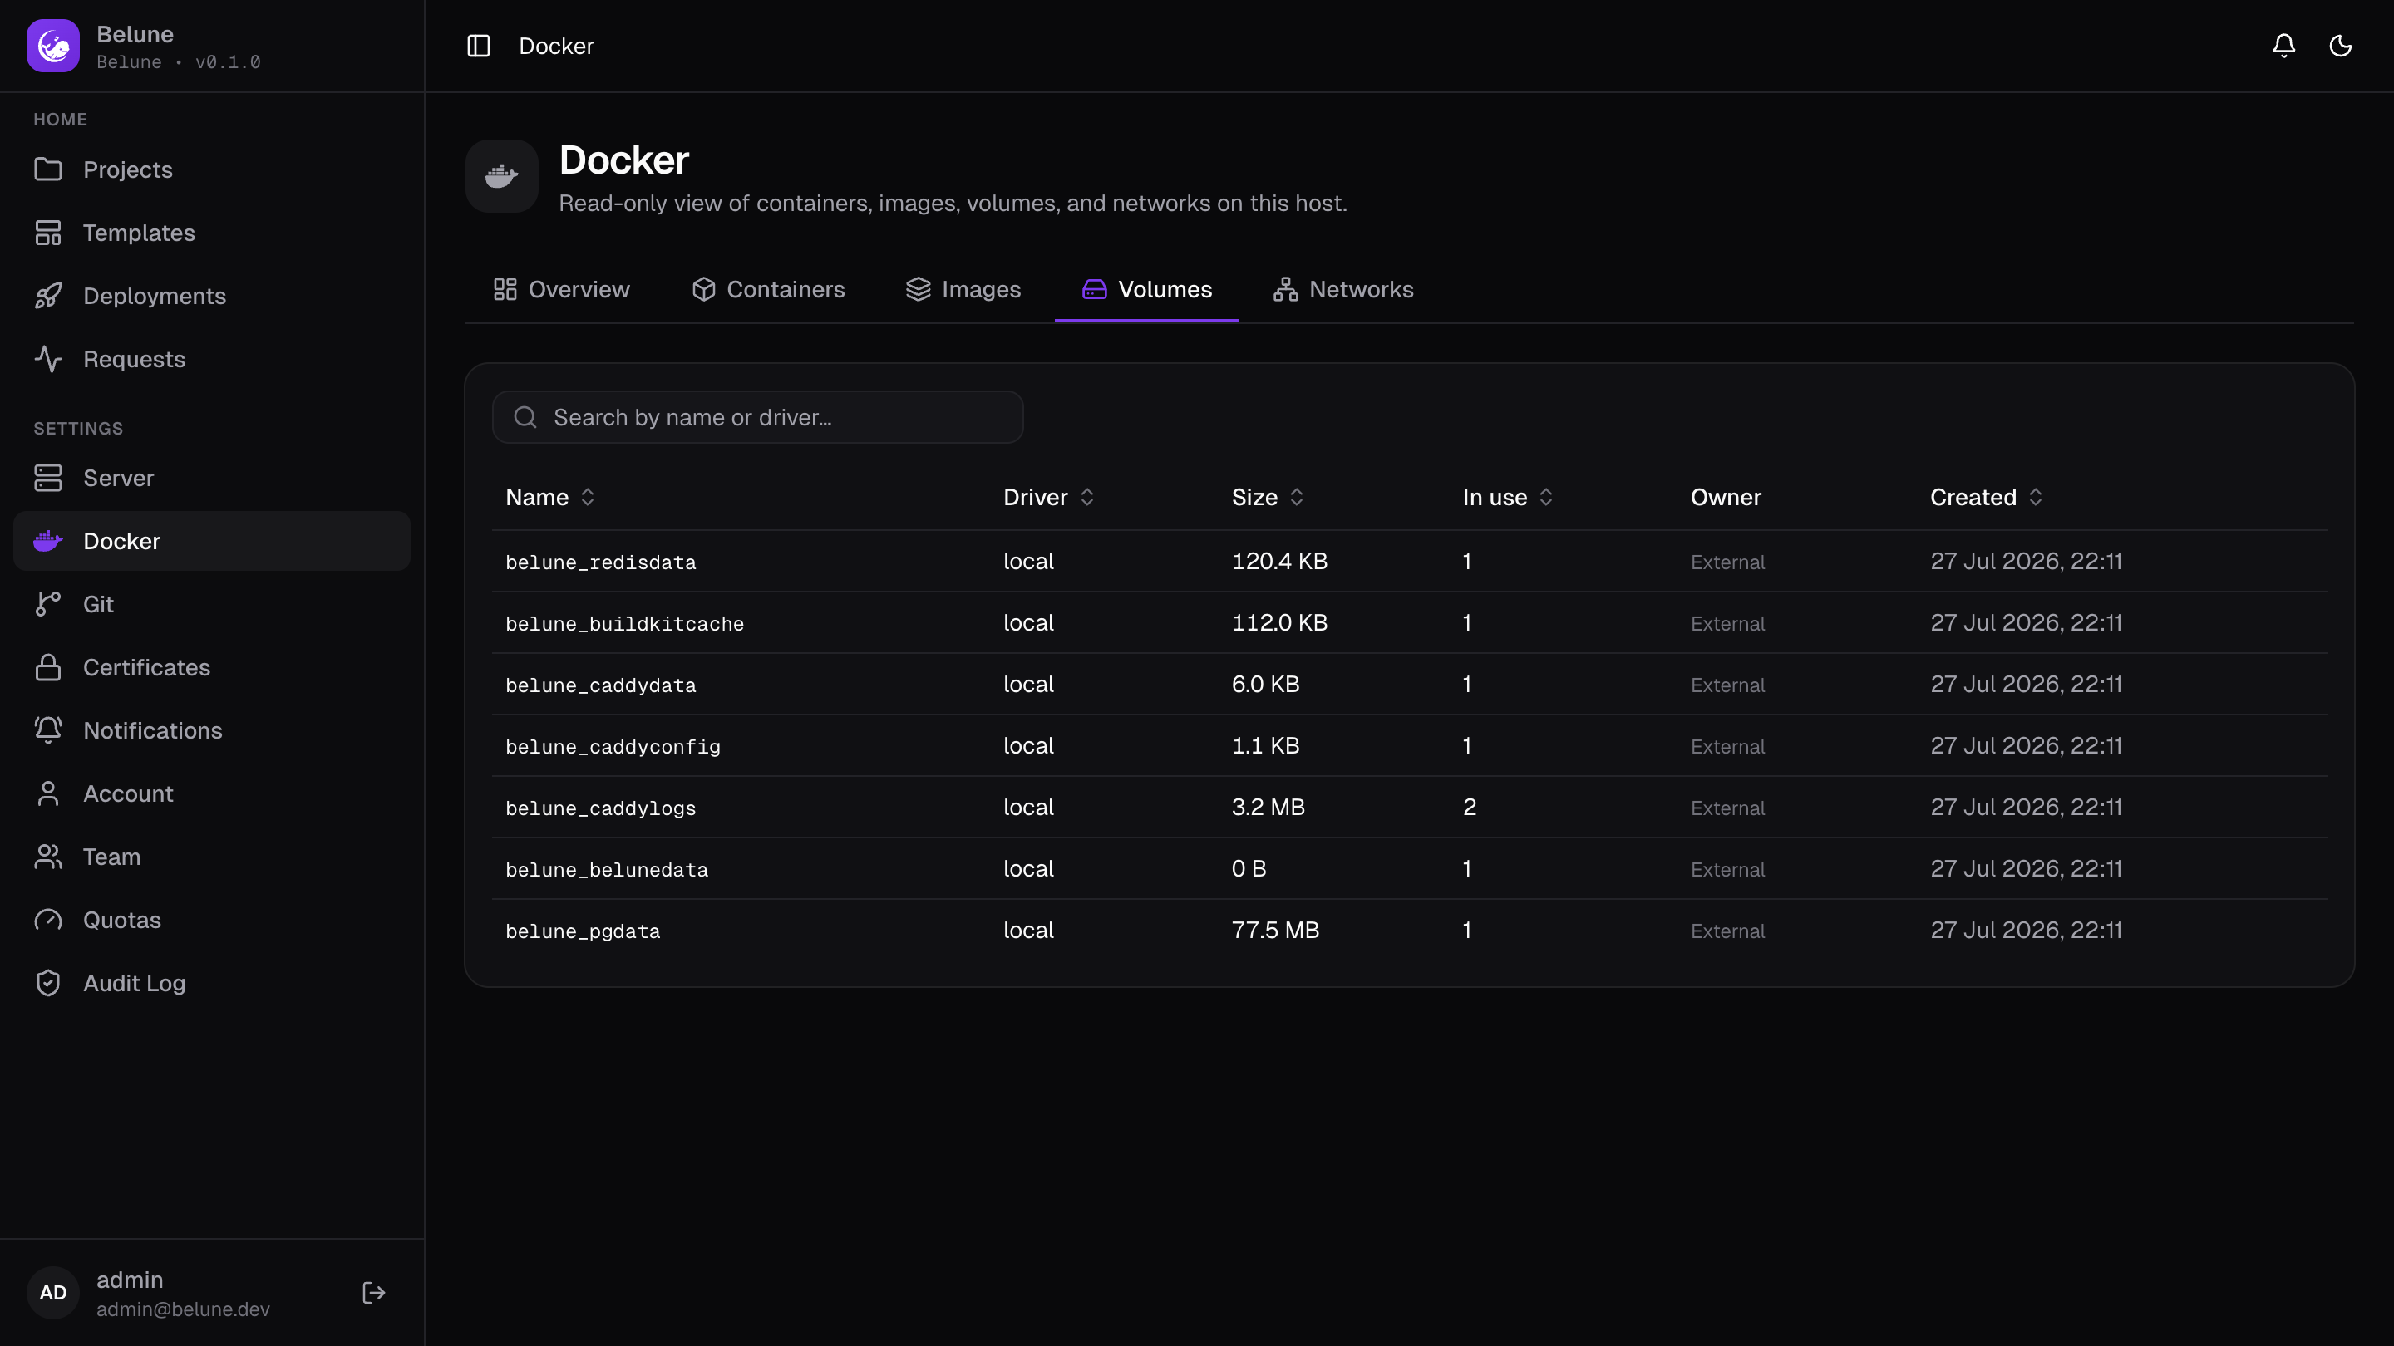Switch to the Images tab
Image resolution: width=2394 pixels, height=1346 pixels.
(x=963, y=289)
